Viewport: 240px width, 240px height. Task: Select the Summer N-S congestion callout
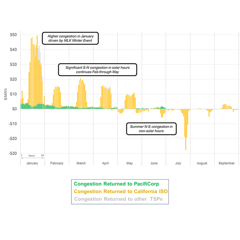[151, 129]
